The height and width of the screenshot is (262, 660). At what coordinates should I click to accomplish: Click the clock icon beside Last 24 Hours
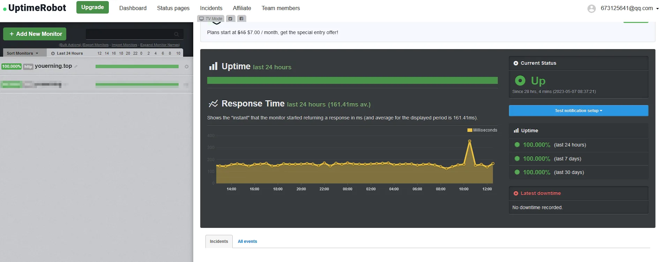[53, 53]
